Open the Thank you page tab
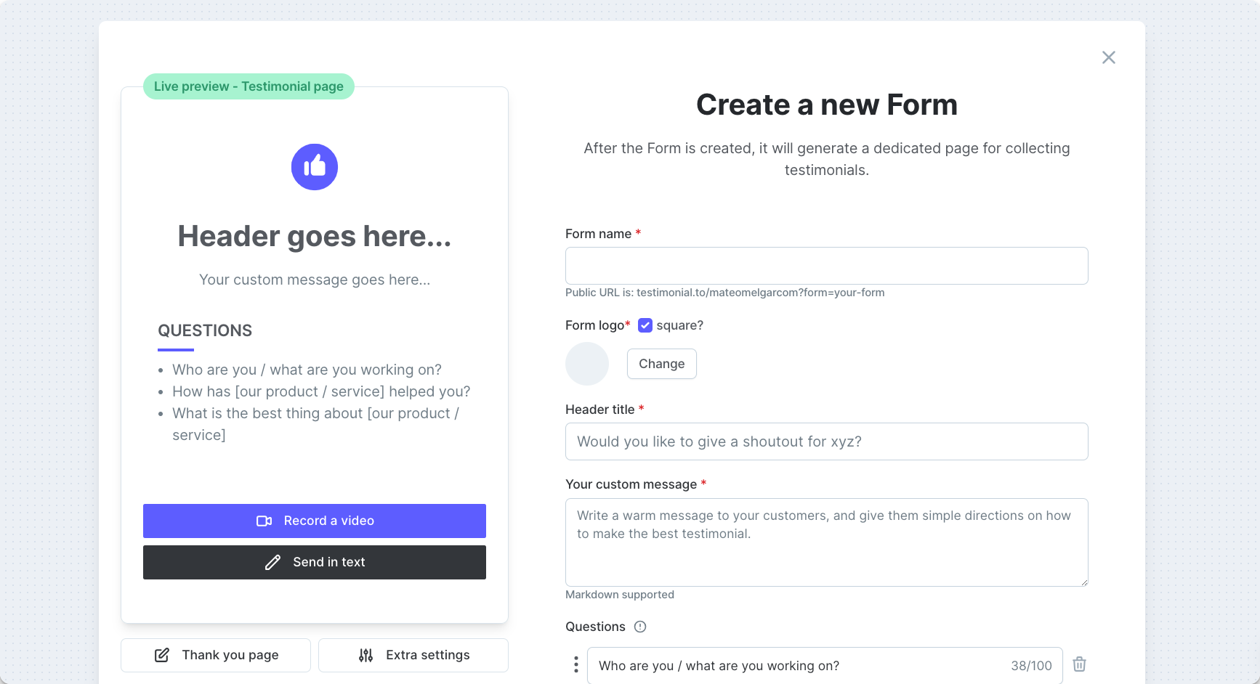 pyautogui.click(x=216, y=656)
